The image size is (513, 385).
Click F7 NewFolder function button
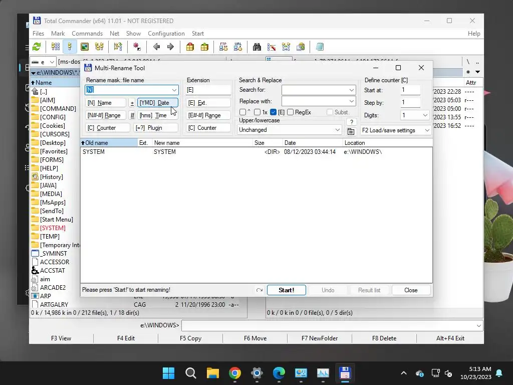click(x=320, y=338)
